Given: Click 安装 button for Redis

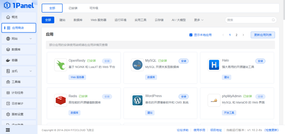Looking at the screenshot, I should coord(107,96).
